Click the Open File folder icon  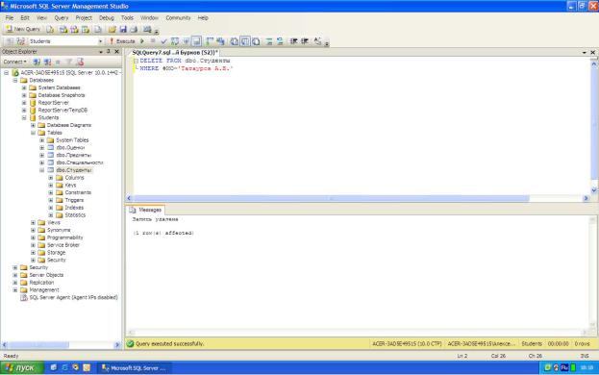pyautogui.click(x=112, y=30)
